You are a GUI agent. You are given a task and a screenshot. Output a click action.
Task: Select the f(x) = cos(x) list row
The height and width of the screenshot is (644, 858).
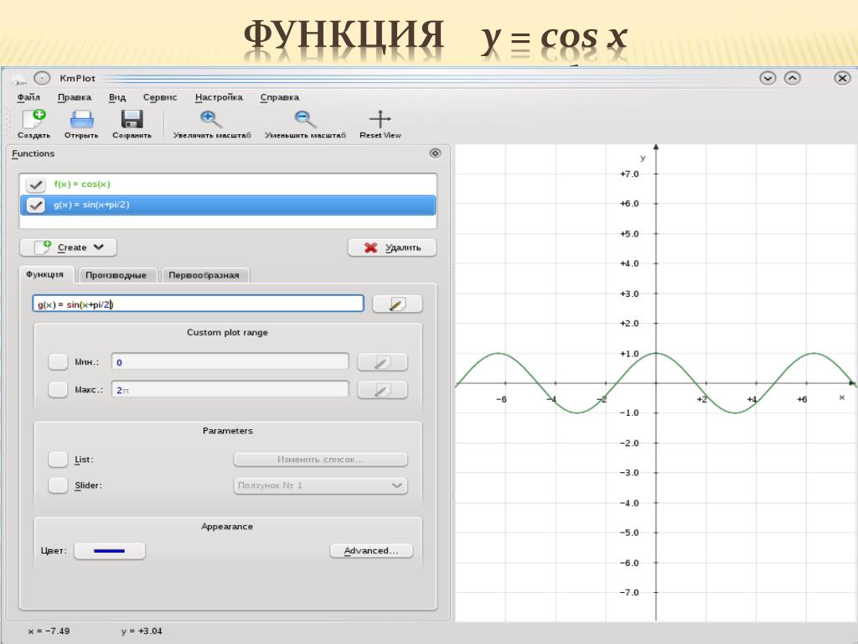coord(228,184)
